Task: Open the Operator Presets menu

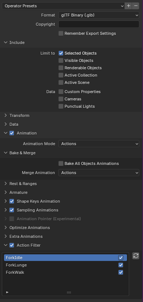Action: 63,6
